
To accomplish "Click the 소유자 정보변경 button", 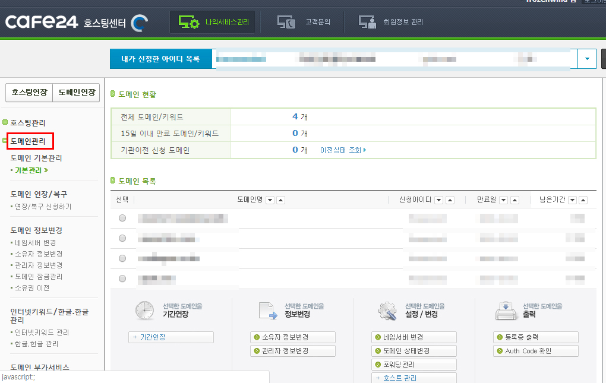I will [292, 337].
